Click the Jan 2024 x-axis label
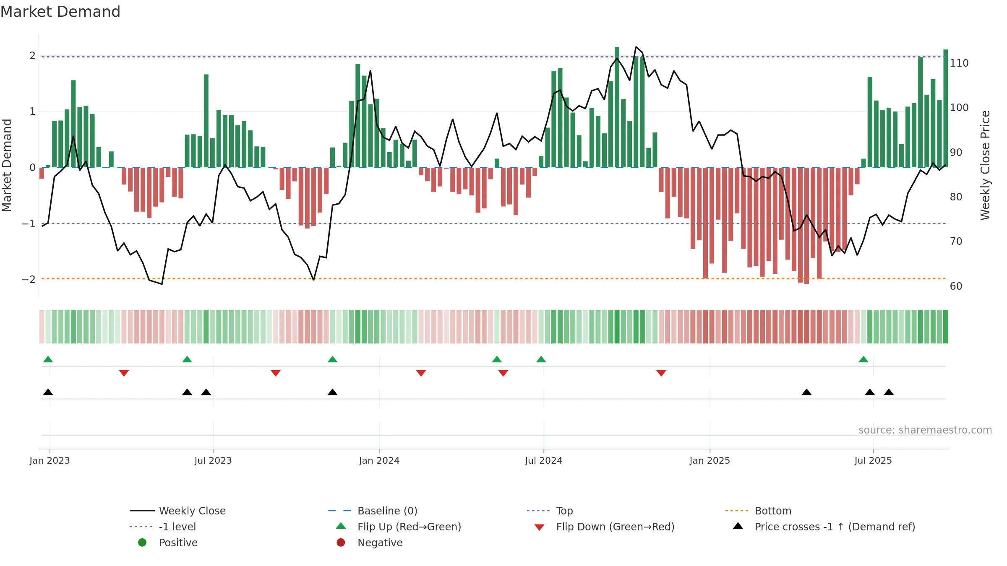Viewport: 1007px width, 566px height. pyautogui.click(x=379, y=460)
